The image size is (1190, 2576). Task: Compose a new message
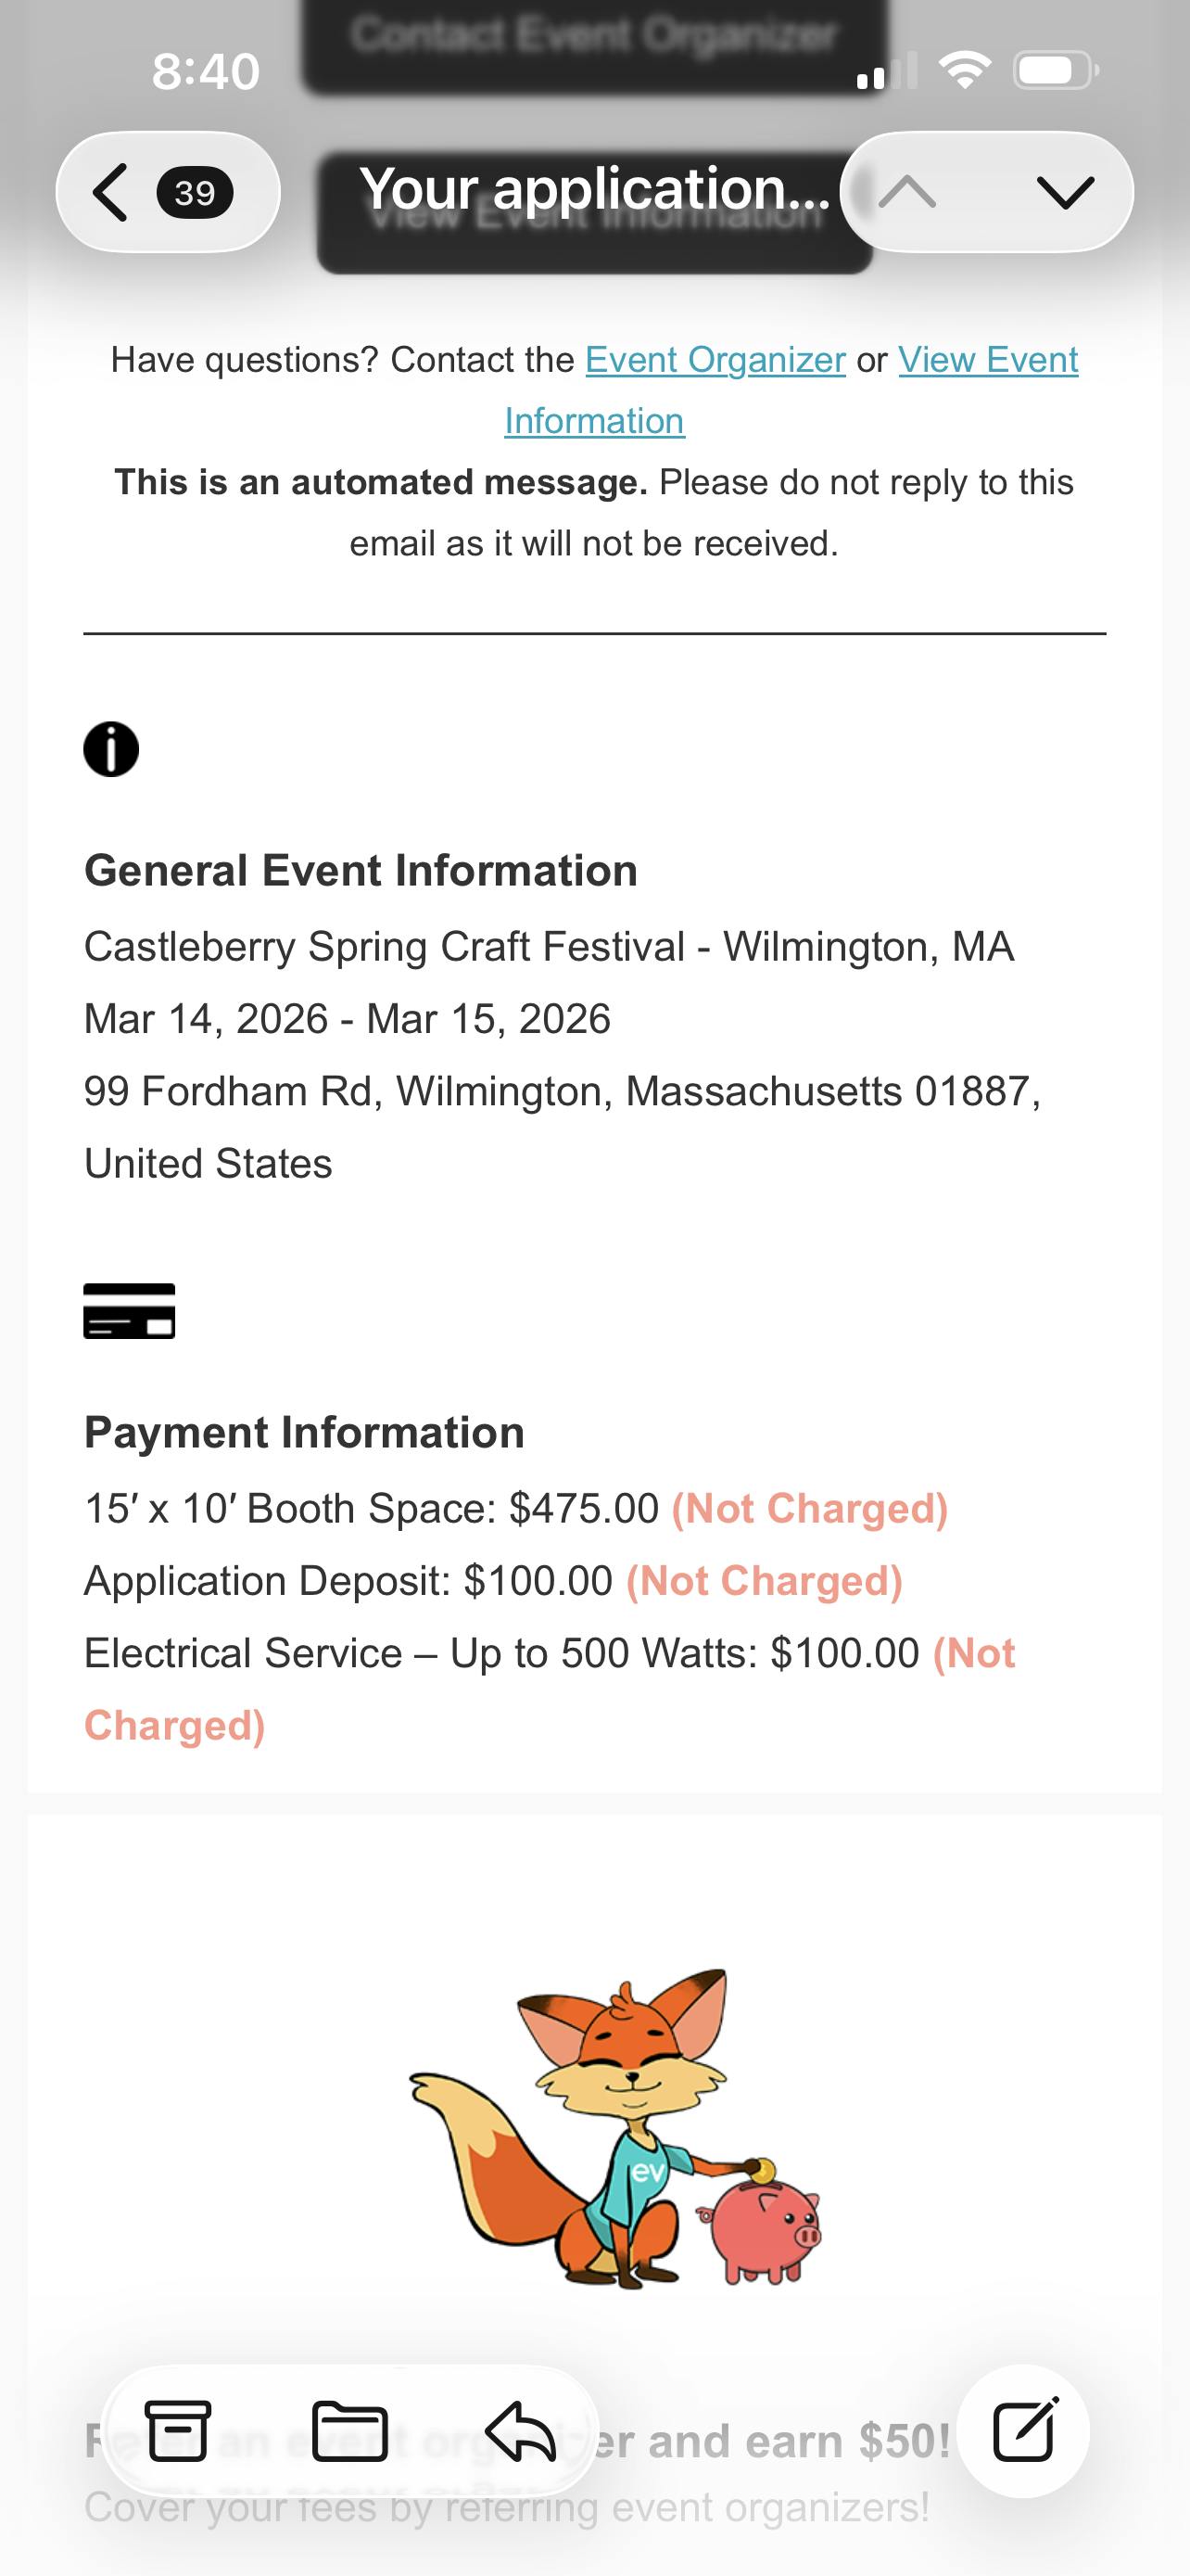(1024, 2431)
